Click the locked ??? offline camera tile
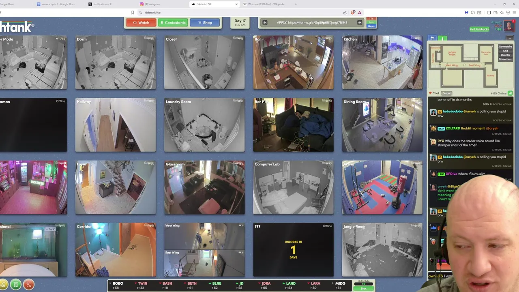 click(x=293, y=250)
